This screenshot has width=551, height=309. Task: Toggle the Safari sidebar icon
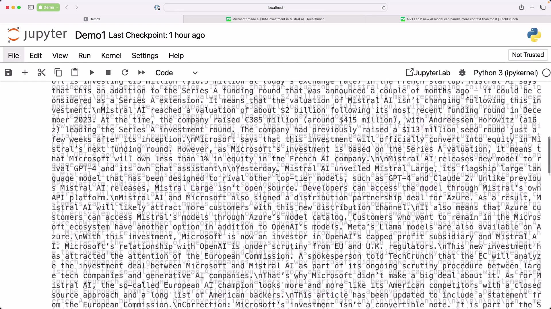coord(31,7)
